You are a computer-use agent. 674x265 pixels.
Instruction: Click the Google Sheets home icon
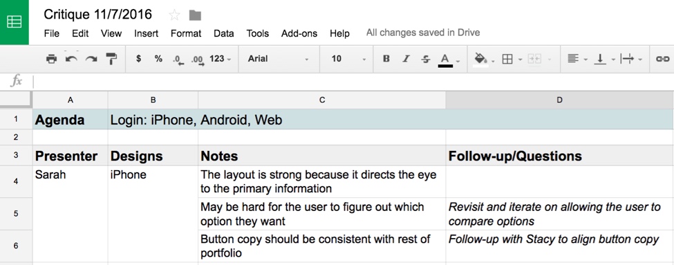click(15, 22)
